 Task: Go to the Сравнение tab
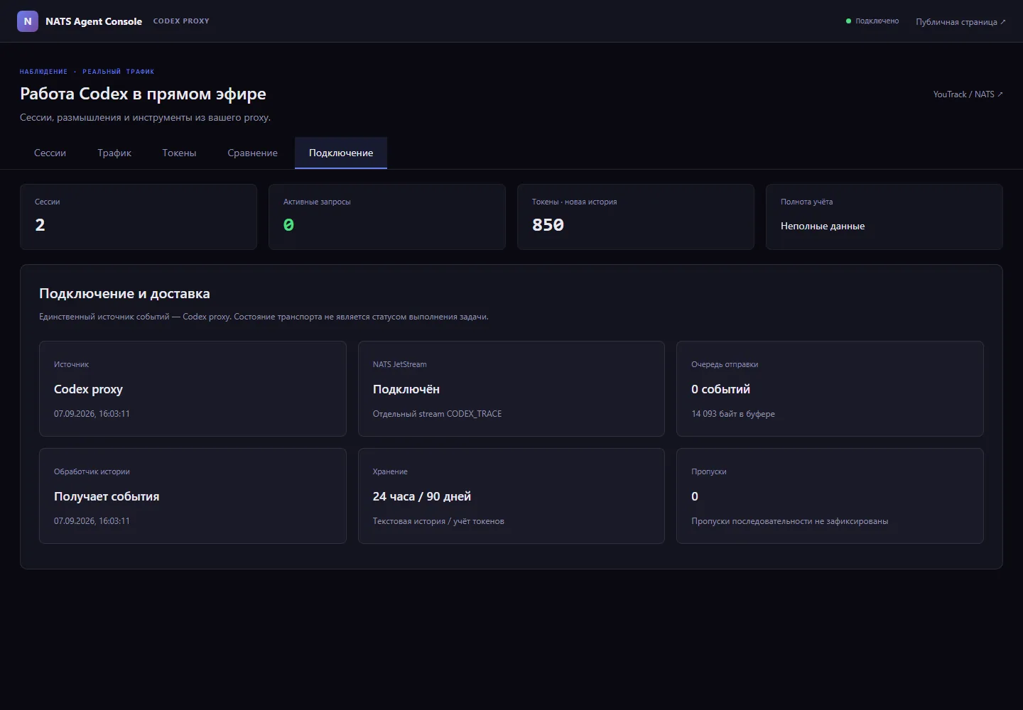pyautogui.click(x=252, y=153)
